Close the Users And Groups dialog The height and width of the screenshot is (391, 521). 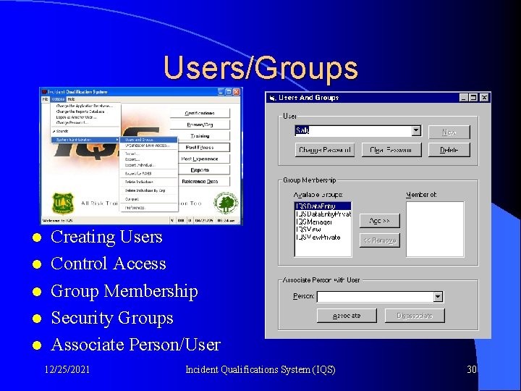click(x=484, y=98)
